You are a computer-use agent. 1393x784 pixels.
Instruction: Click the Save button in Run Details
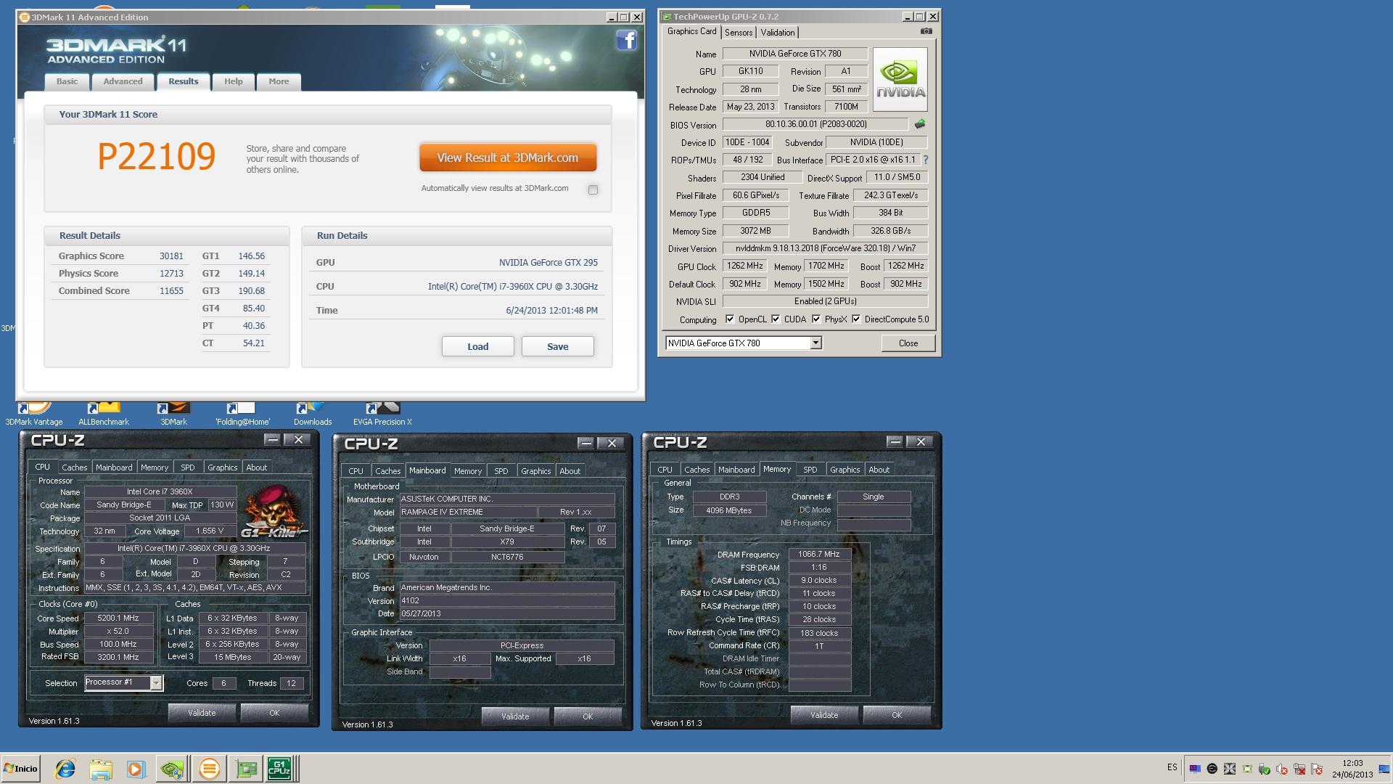pyautogui.click(x=557, y=346)
